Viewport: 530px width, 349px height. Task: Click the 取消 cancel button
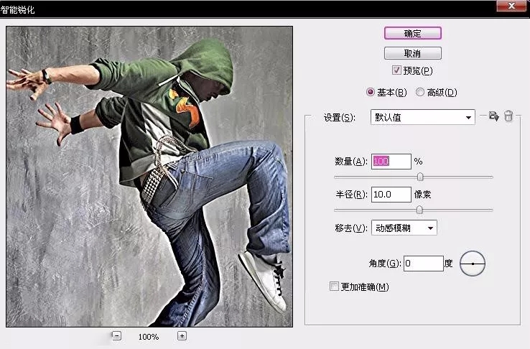[x=413, y=53]
